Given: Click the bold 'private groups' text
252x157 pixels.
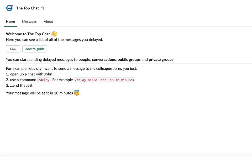Looking at the screenshot, I should click(161, 59).
